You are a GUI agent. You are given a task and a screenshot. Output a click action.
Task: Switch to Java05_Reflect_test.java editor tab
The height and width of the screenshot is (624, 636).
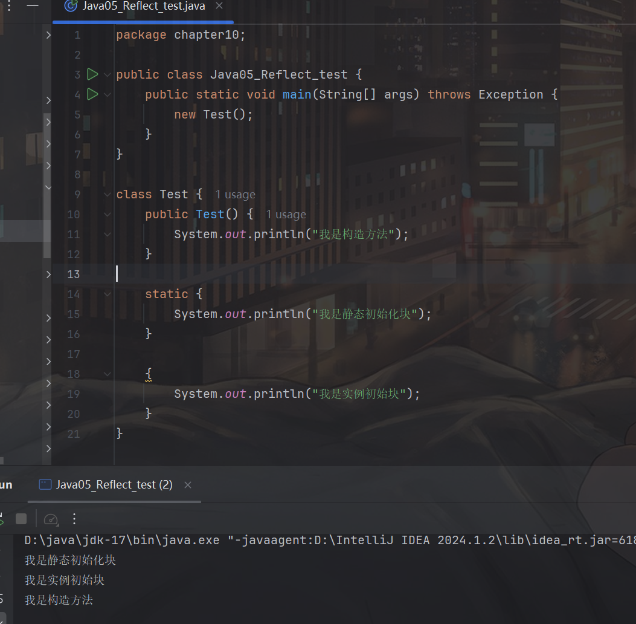144,6
